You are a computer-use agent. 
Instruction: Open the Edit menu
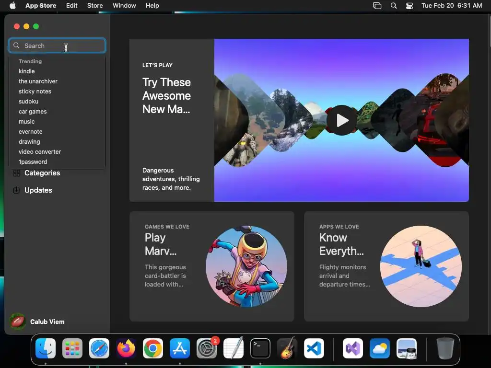[72, 5]
